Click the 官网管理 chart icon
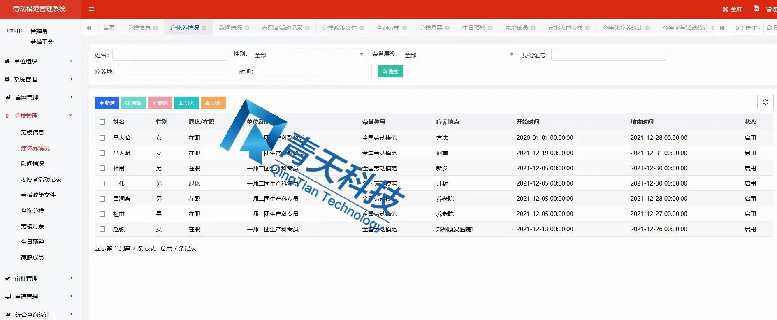This screenshot has height=320, width=777. 7,97
